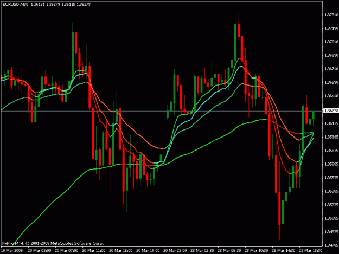This screenshot has width=339, height=254.
Task: Click price axis value 1.35835
Action: (x=331, y=151)
